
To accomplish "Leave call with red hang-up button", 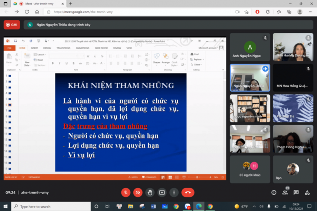I will click(188, 192).
